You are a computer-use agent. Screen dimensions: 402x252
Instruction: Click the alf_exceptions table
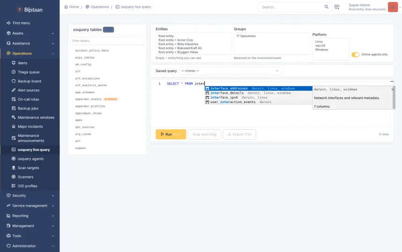point(87,78)
